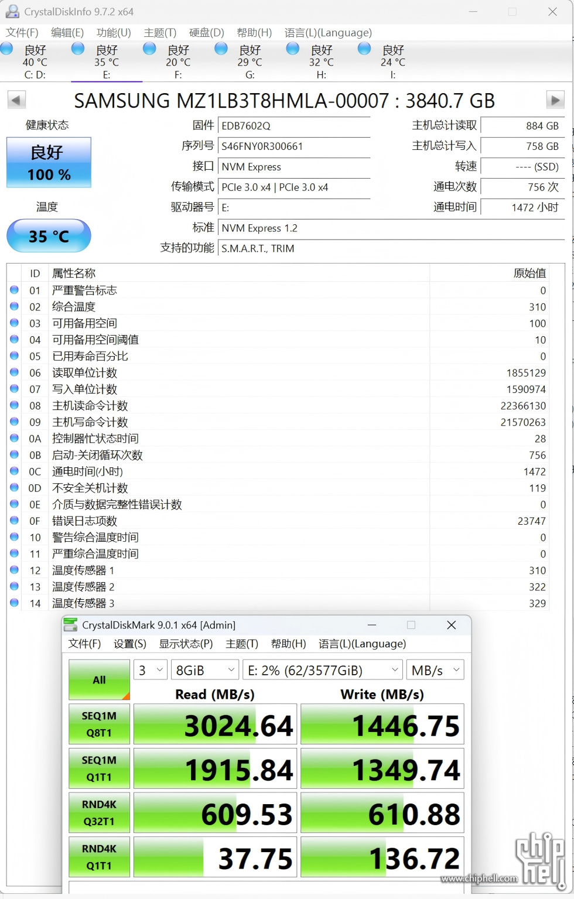Viewport: 574px width, 899px height.
Task: Run the SEQ1M Q8T1 test
Action: [x=99, y=724]
